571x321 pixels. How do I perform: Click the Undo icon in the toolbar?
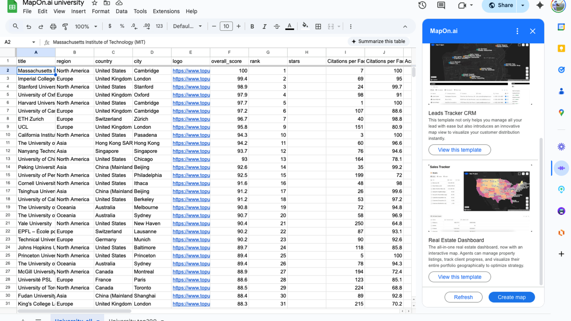29,26
